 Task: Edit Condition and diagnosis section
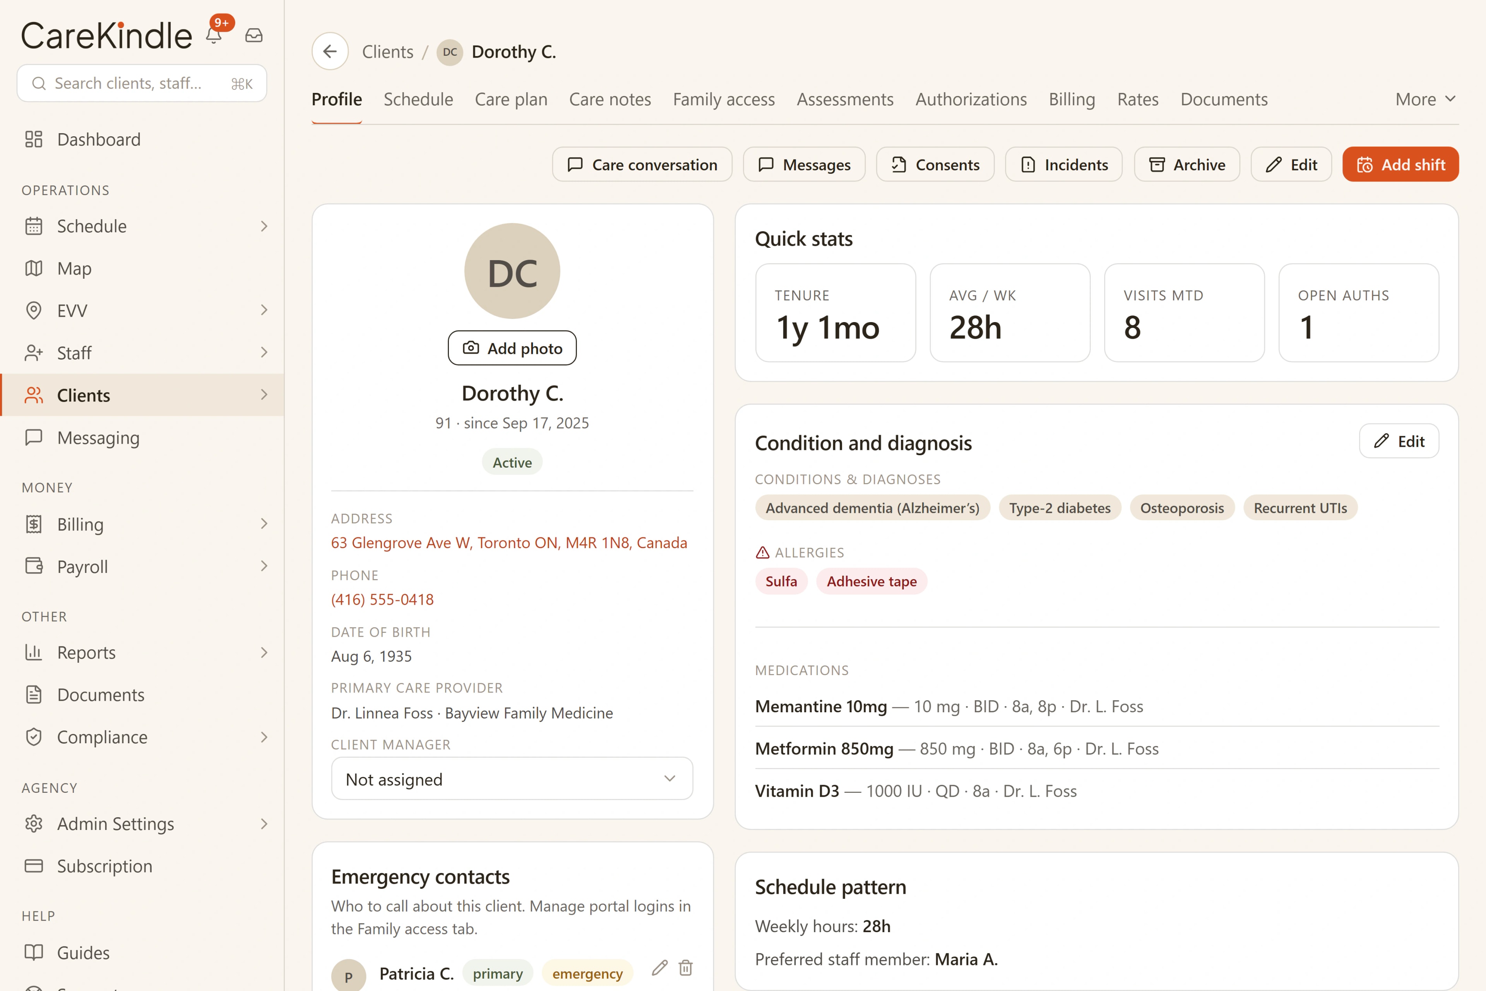click(1399, 441)
